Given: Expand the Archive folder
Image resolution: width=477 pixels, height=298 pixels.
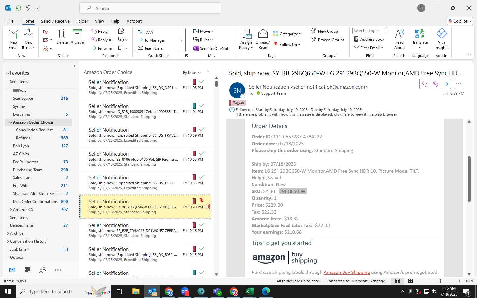Looking at the screenshot, I should [8, 233].
